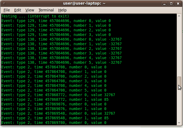
Task: Click time 457864708 number 3 line
Action: click(x=54, y=81)
